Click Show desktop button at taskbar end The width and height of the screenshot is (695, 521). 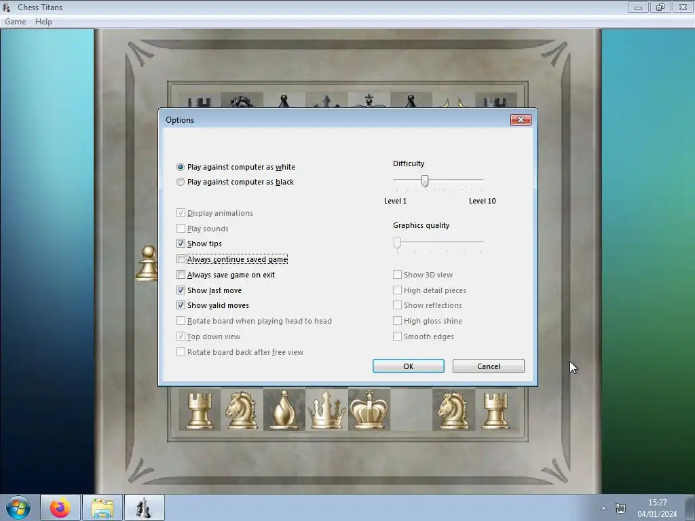point(690,507)
